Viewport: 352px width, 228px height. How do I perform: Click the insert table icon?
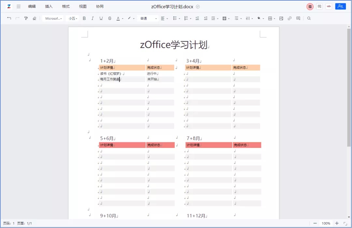click(224, 18)
